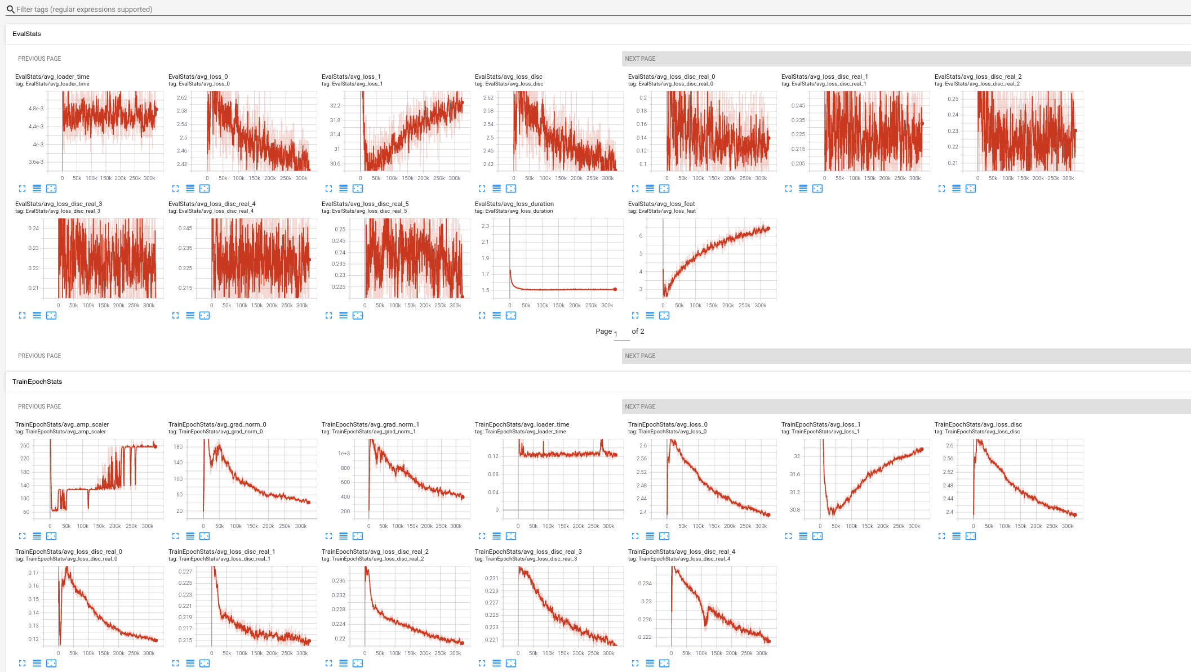Viewport: 1191px width, 672px height.
Task: Click PREVIOUS PAGE at top of EvalStats
Action: [x=39, y=59]
